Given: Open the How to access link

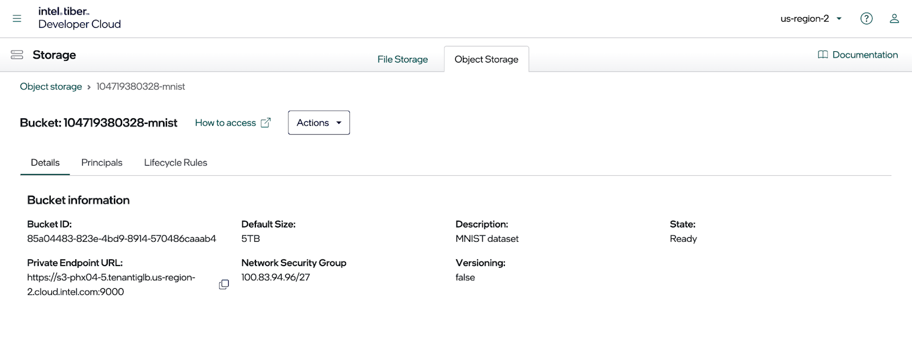Looking at the screenshot, I should tap(225, 123).
